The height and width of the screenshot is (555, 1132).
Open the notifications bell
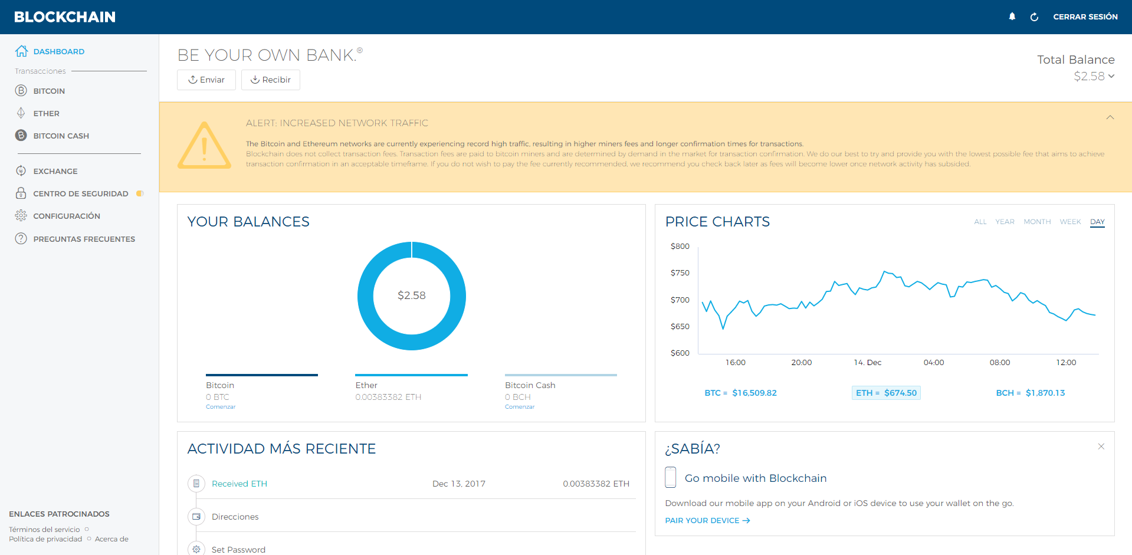point(1012,17)
